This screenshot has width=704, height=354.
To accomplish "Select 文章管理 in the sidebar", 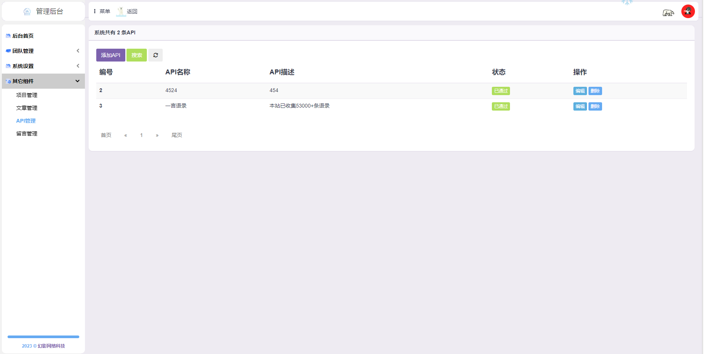I will pos(27,108).
